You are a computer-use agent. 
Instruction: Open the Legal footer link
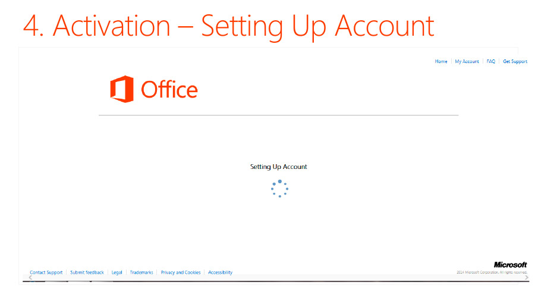coord(117,272)
